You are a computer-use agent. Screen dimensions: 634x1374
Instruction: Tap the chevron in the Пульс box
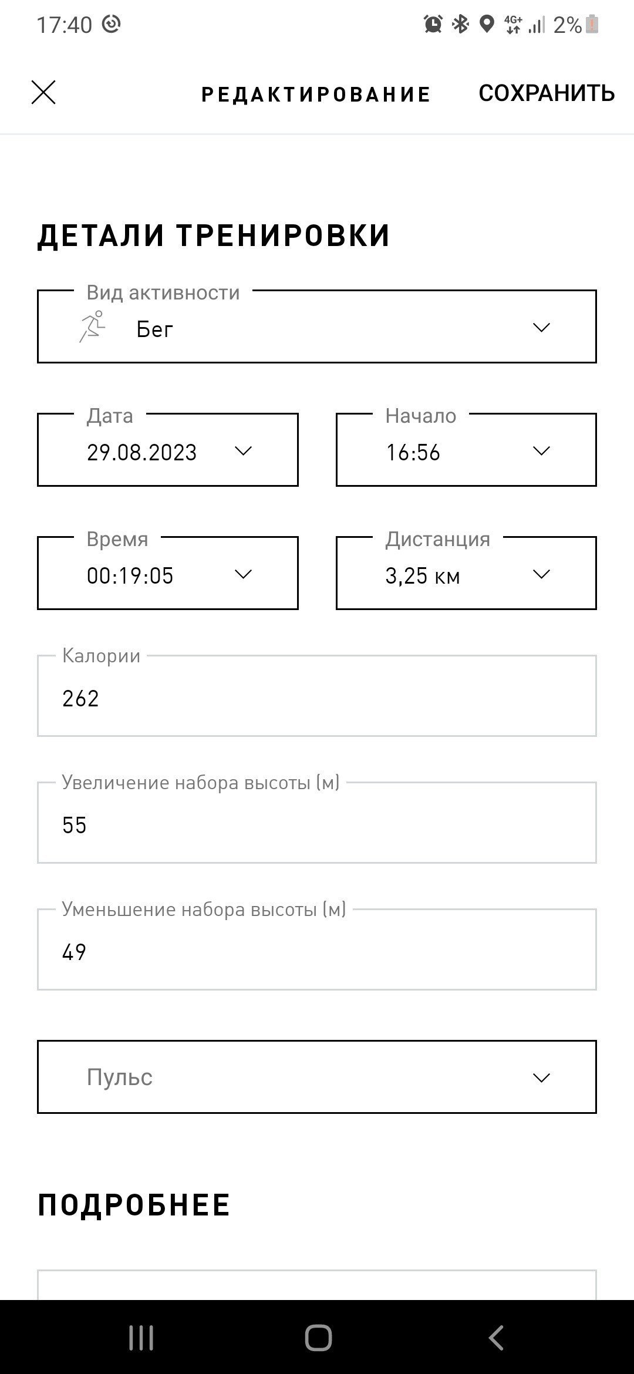pyautogui.click(x=541, y=1077)
